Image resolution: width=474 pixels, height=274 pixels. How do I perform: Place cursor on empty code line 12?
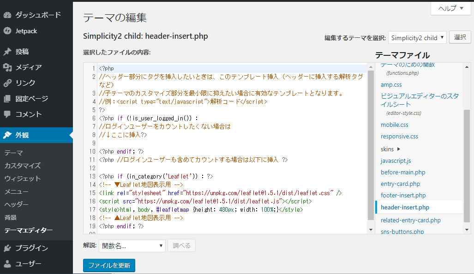[x=233, y=168]
